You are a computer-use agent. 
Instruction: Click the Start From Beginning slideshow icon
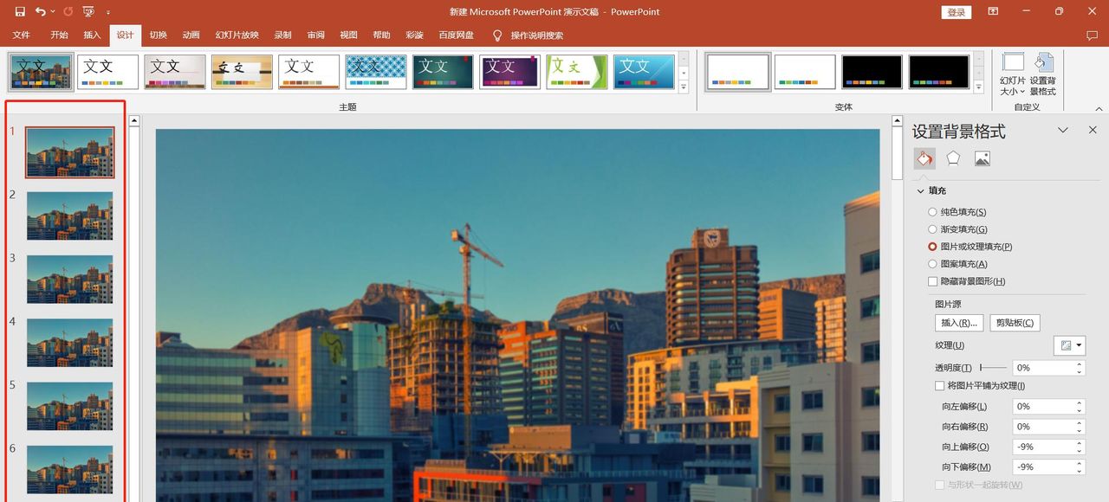[x=87, y=11]
